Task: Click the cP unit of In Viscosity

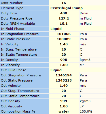Action: (x=82, y=65)
